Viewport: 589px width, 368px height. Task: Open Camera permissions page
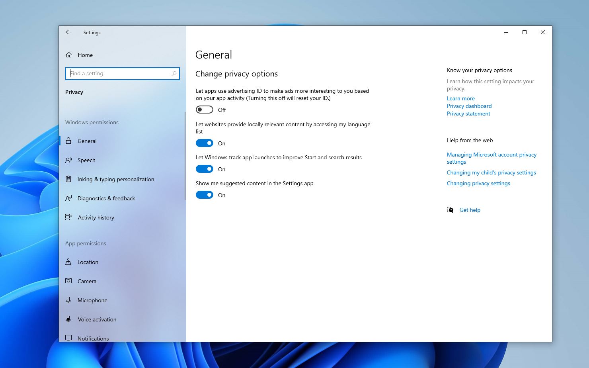pos(122,281)
